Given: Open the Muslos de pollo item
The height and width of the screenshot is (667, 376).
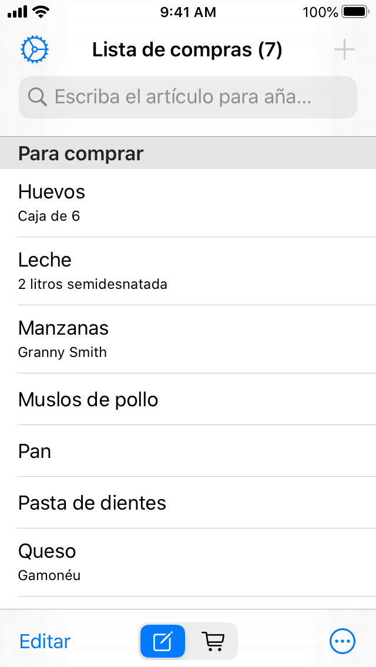Looking at the screenshot, I should [188, 399].
